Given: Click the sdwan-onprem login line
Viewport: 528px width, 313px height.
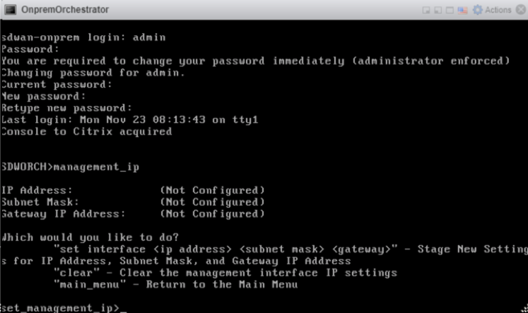Looking at the screenshot, I should pos(83,37).
